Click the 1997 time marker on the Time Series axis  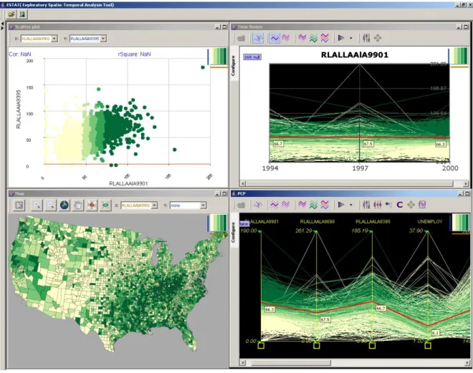coord(360,168)
